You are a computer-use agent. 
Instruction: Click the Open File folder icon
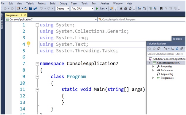(x=26, y=9)
